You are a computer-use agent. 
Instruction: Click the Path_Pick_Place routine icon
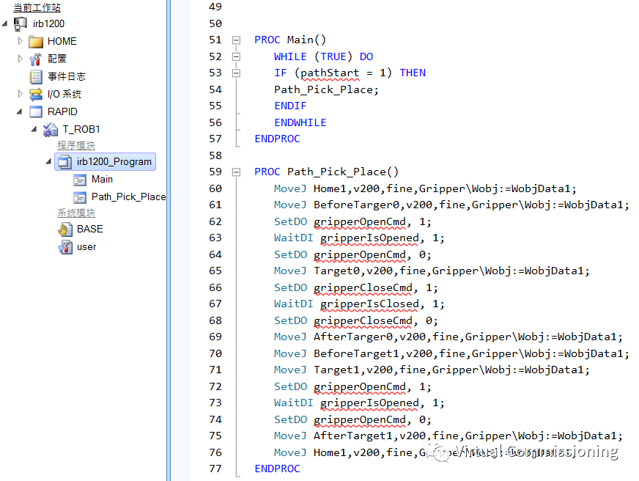pyautogui.click(x=80, y=197)
